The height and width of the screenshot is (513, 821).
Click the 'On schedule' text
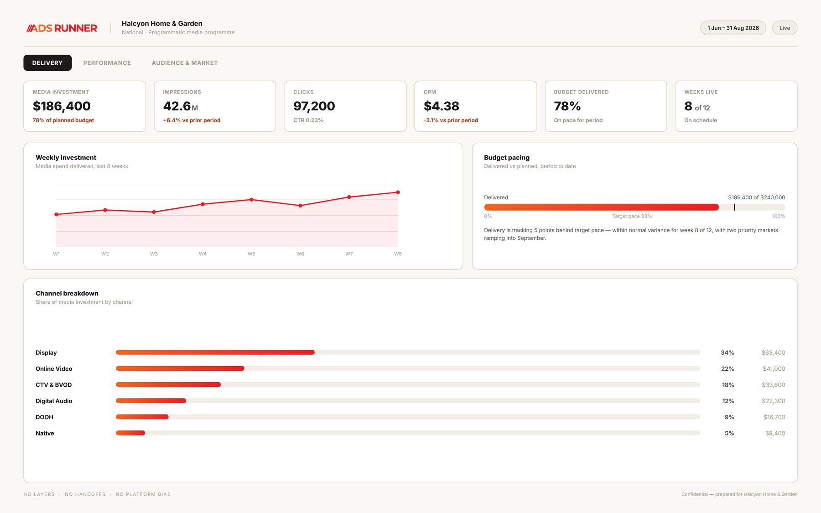pyautogui.click(x=701, y=120)
